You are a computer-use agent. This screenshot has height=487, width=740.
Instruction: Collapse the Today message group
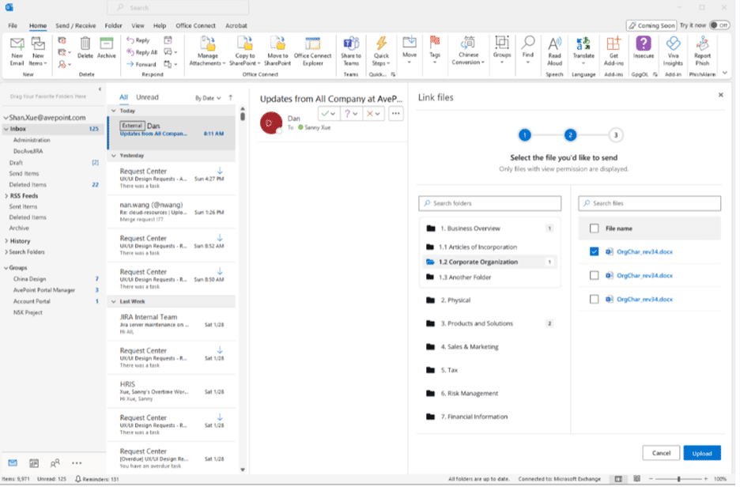(113, 111)
